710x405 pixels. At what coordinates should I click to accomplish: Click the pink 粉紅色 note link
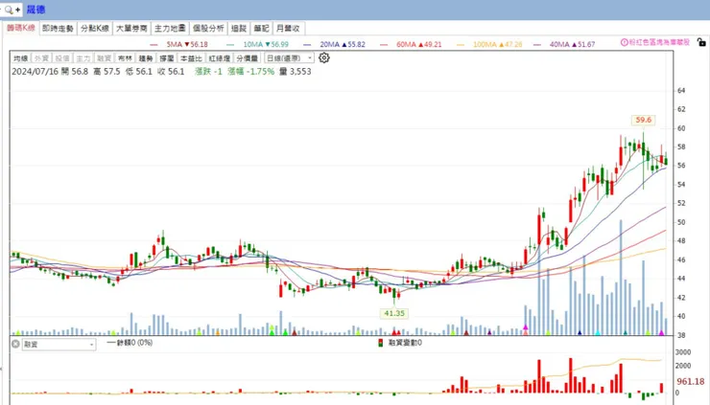pyautogui.click(x=659, y=42)
